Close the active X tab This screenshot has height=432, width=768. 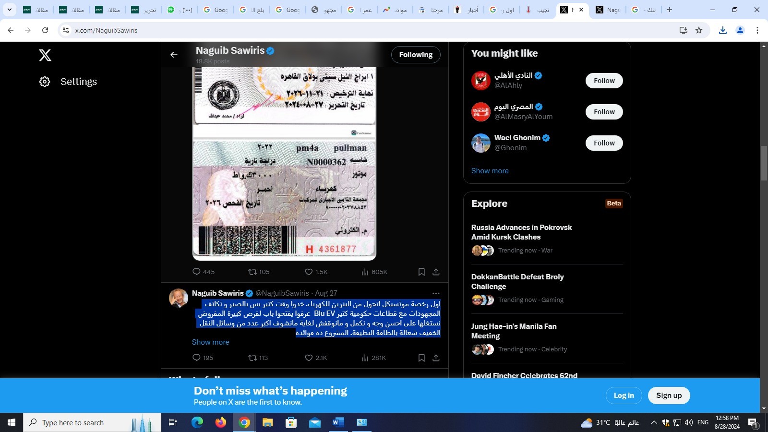581,10
